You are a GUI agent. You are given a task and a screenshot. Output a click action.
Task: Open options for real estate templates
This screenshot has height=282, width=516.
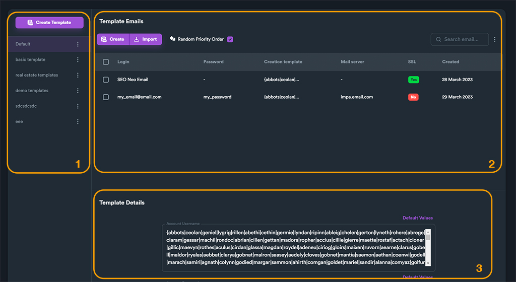pos(78,75)
